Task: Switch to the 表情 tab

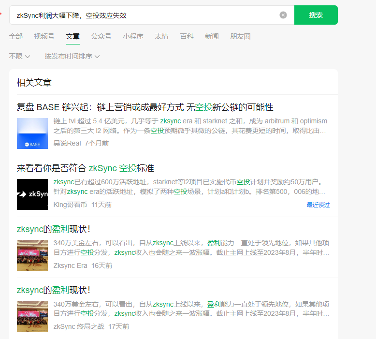Action: click(x=161, y=36)
